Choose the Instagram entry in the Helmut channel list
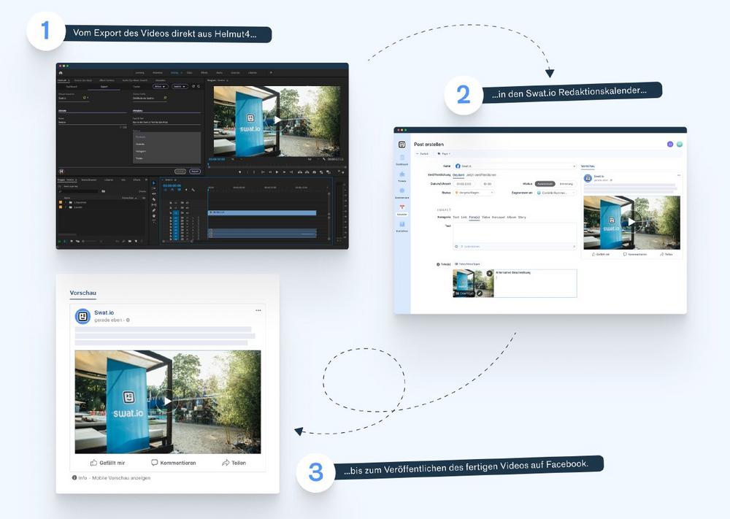The image size is (730, 519). pos(141,151)
